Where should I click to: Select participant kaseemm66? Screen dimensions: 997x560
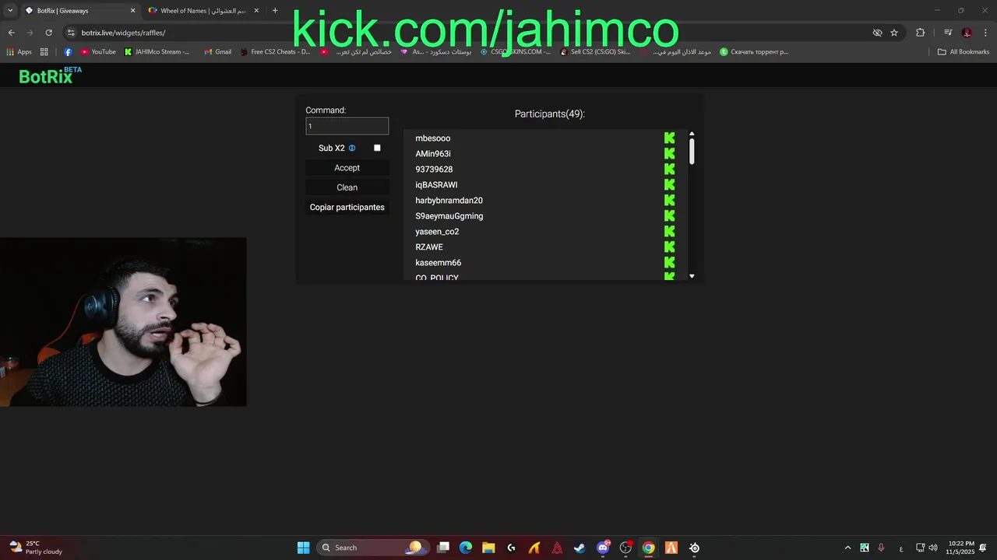438,263
